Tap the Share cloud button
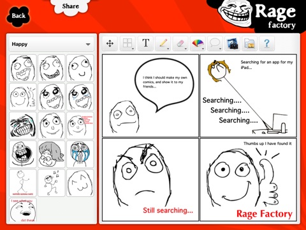The image size is (306, 230). 70,6
